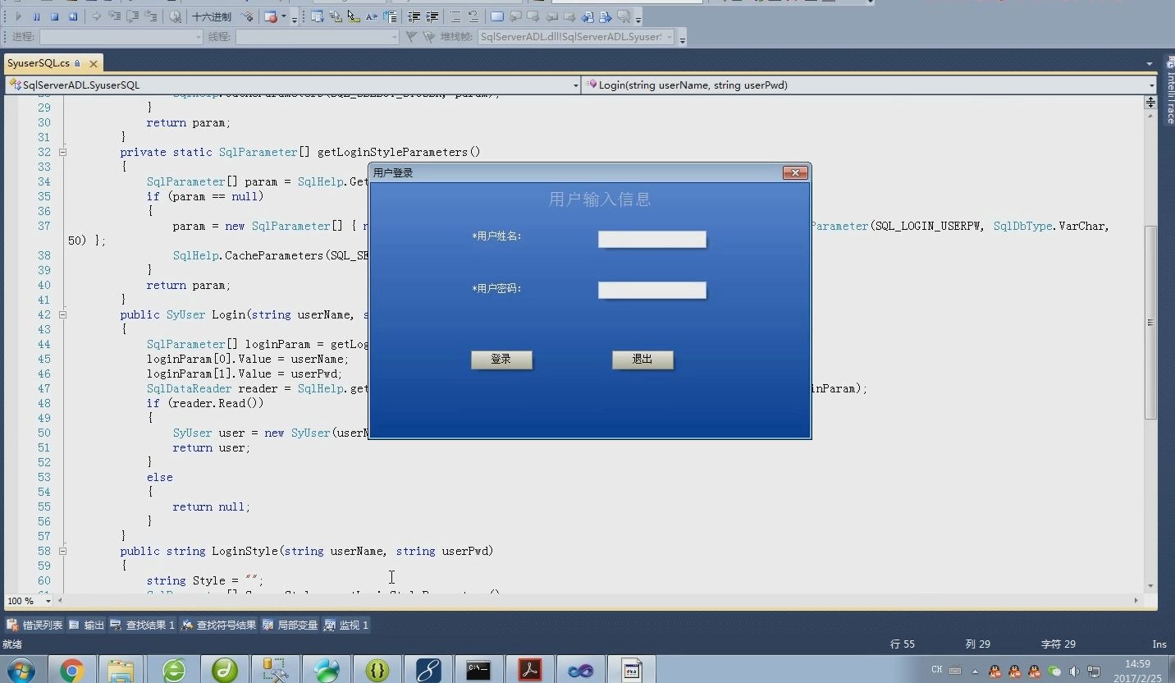Click the 退出 exit button
The height and width of the screenshot is (683, 1175).
[642, 360]
